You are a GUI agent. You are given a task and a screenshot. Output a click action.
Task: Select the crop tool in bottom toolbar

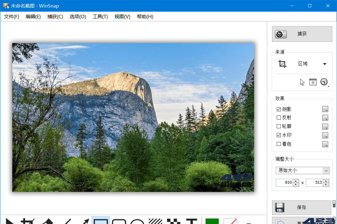(28, 221)
